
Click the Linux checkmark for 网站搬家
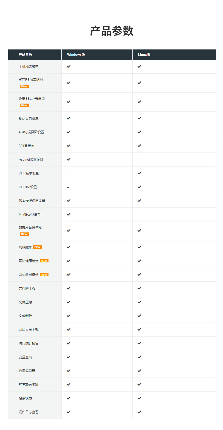(139, 247)
